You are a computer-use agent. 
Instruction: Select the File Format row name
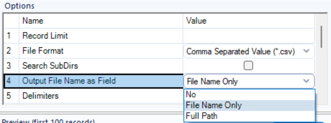click(x=43, y=51)
